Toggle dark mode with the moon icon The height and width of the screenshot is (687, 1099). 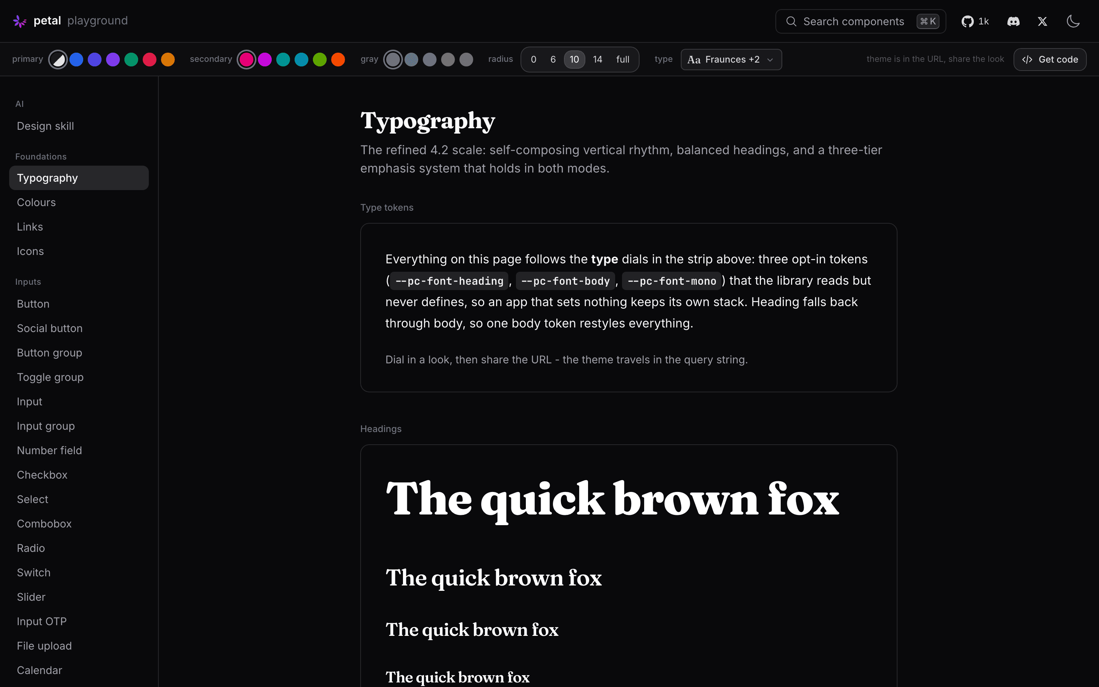pyautogui.click(x=1073, y=21)
